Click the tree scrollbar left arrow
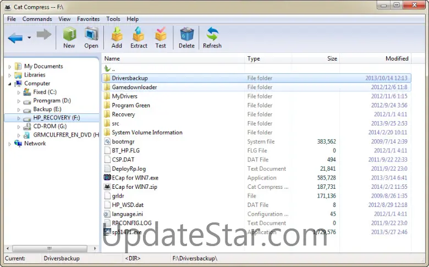The image size is (429, 267). 8,248
